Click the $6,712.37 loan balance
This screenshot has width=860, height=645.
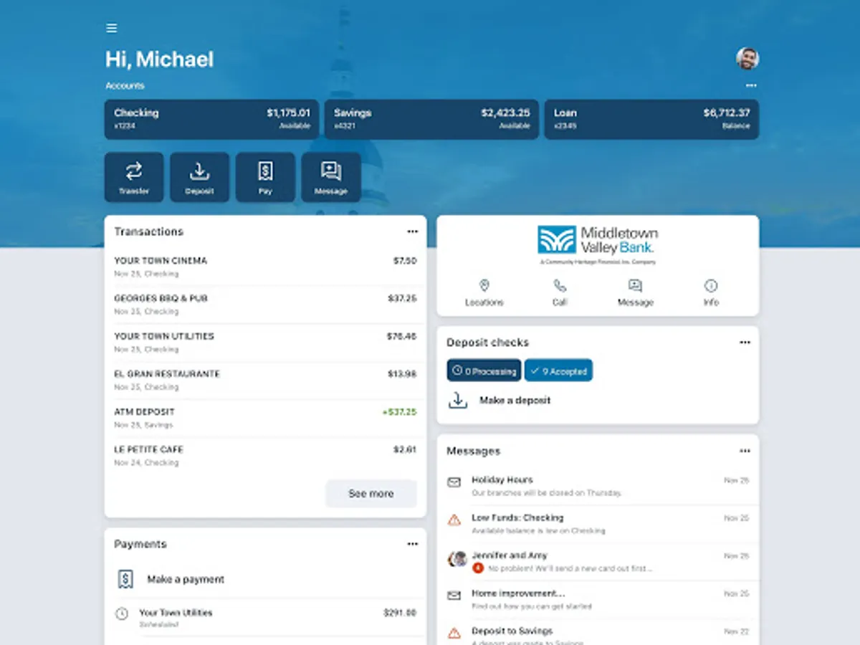727,113
